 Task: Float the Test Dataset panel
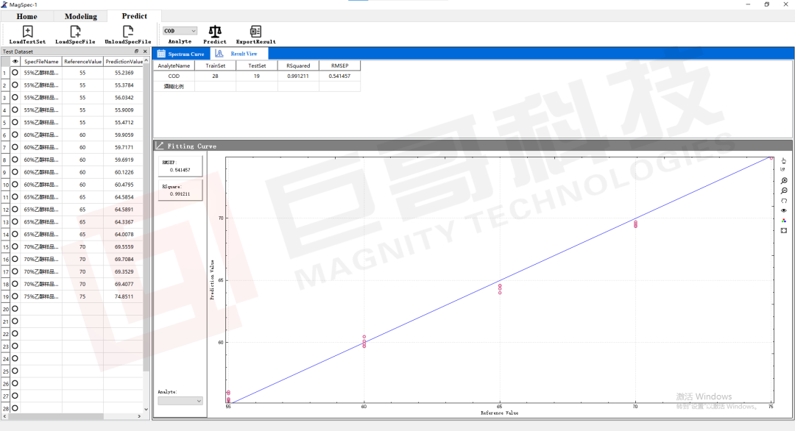pos(136,51)
